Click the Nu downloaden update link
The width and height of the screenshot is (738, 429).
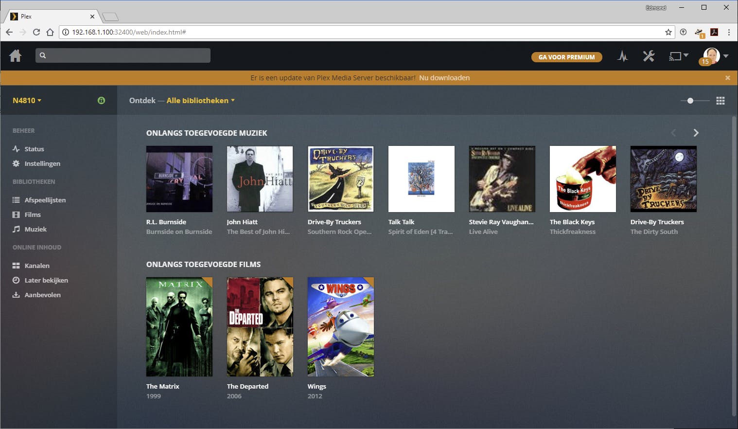coord(444,78)
